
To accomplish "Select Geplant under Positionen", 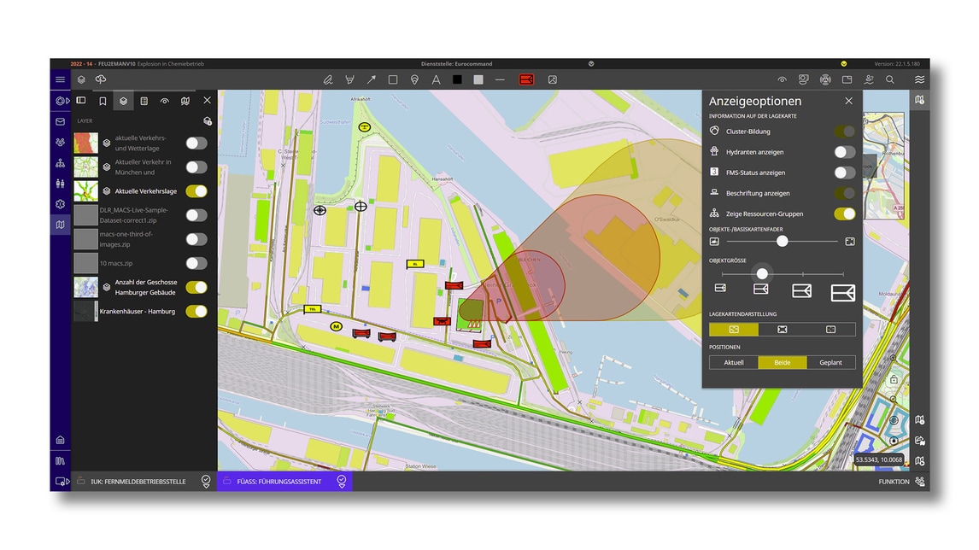I will pos(830,362).
